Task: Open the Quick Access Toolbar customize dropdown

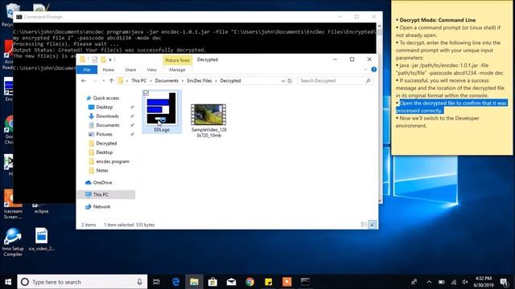Action: 110,59
